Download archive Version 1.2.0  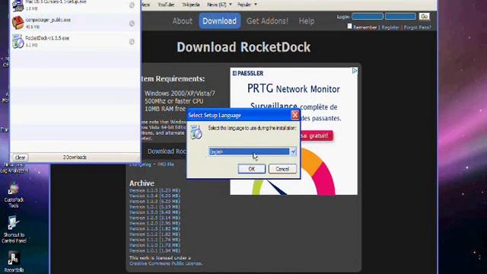click(x=154, y=223)
